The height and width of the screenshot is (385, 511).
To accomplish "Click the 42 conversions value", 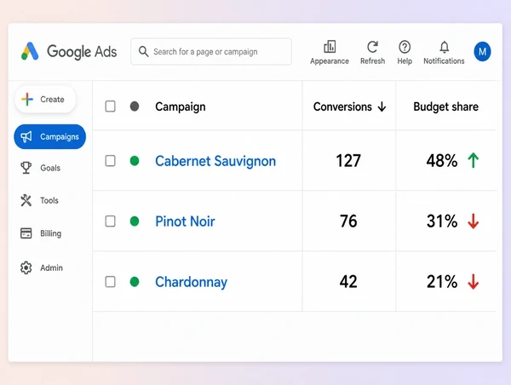I will click(x=348, y=282).
